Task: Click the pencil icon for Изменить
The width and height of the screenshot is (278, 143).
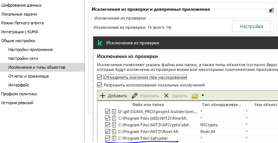Action: click(x=135, y=96)
